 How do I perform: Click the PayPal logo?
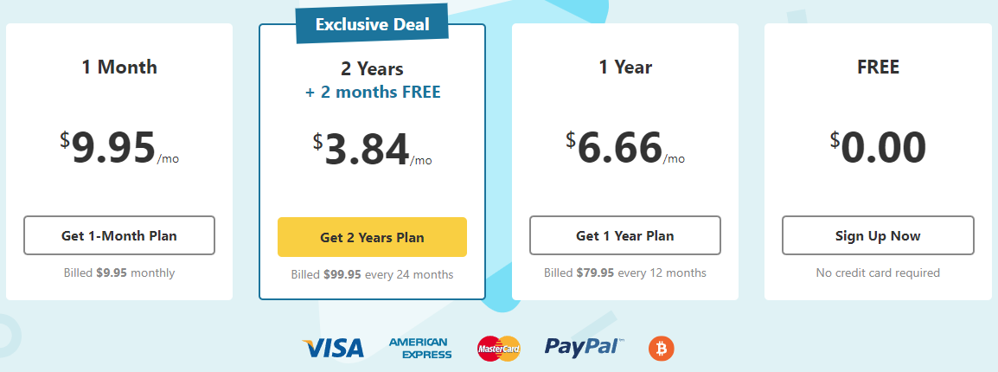pyautogui.click(x=585, y=347)
